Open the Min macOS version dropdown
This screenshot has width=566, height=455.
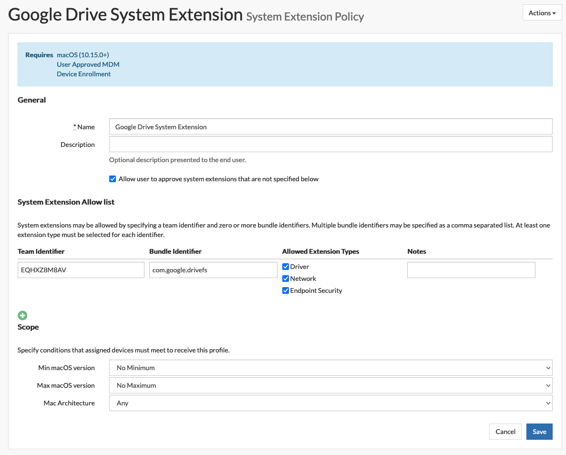(330, 368)
